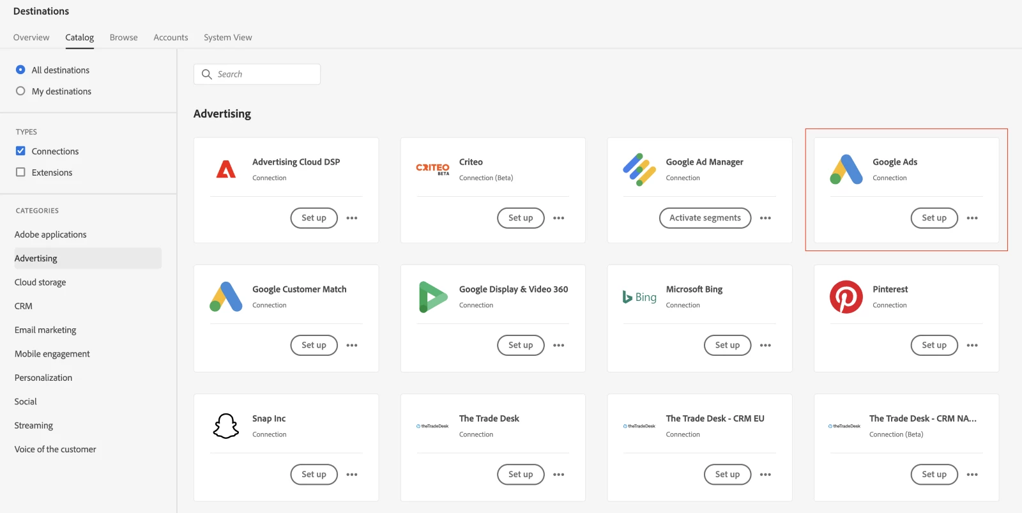The height and width of the screenshot is (513, 1022).
Task: Switch to the Browse tab
Action: (x=124, y=37)
